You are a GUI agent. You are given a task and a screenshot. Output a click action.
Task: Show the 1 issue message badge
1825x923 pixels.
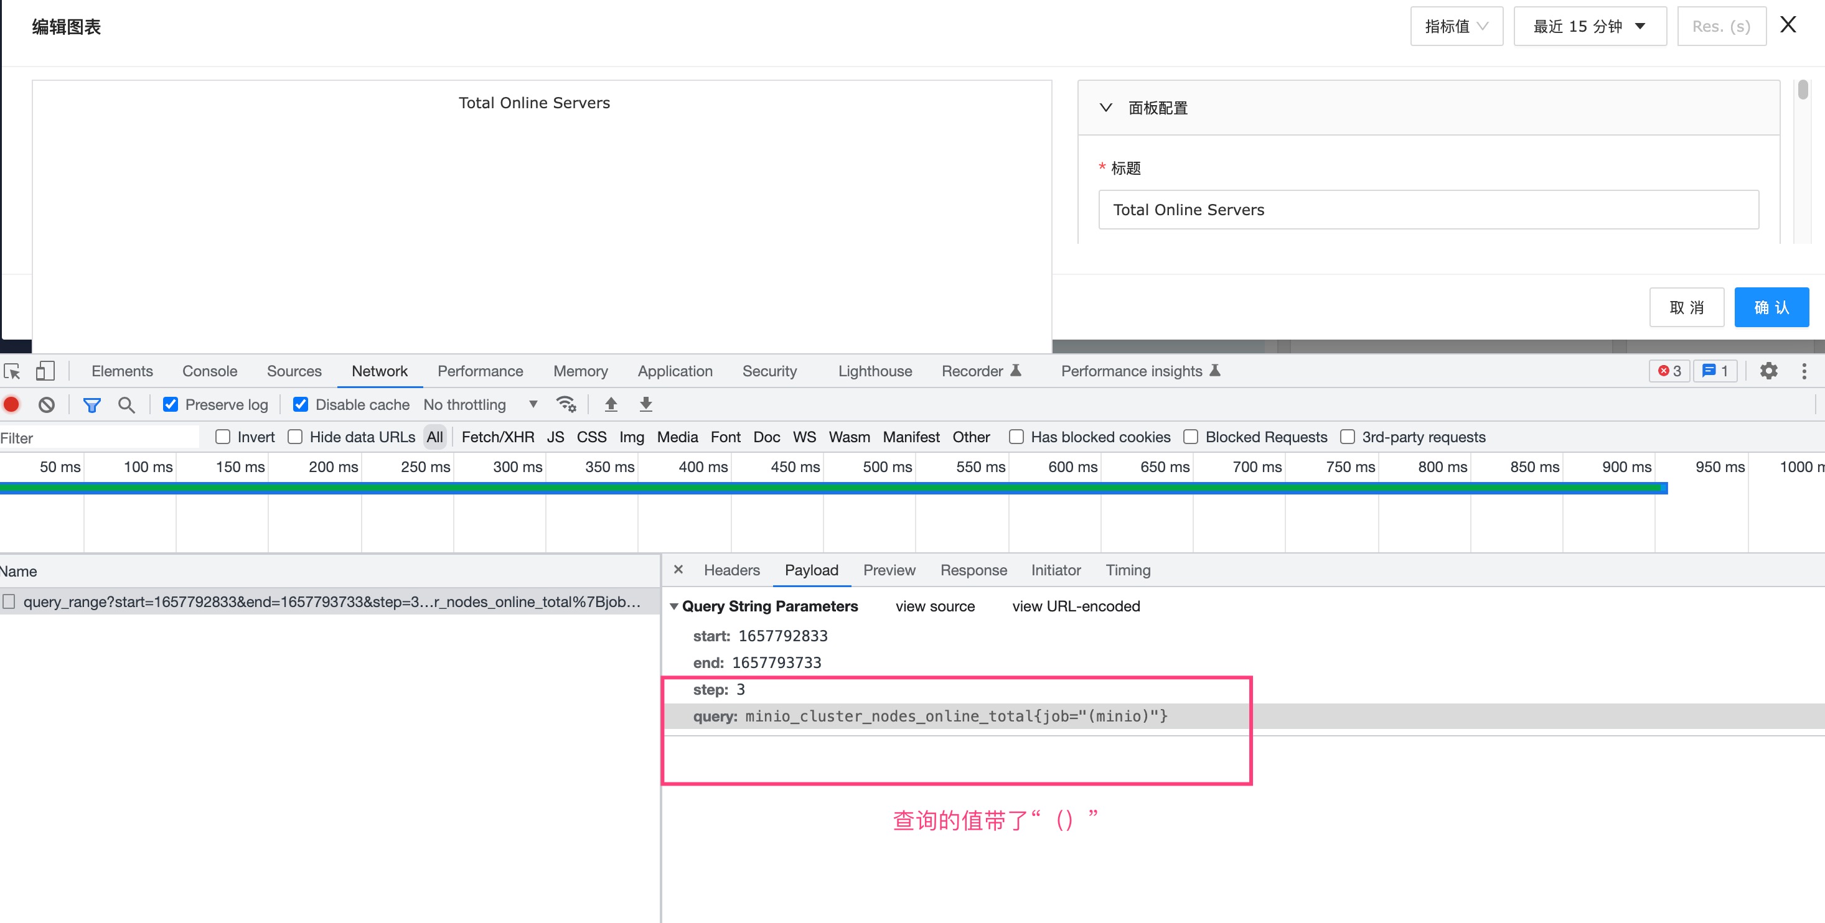[x=1715, y=371]
